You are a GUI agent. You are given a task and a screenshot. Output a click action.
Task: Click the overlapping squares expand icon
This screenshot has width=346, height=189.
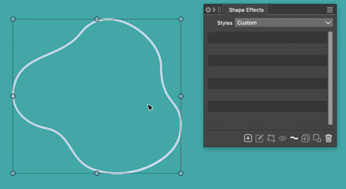click(x=317, y=138)
